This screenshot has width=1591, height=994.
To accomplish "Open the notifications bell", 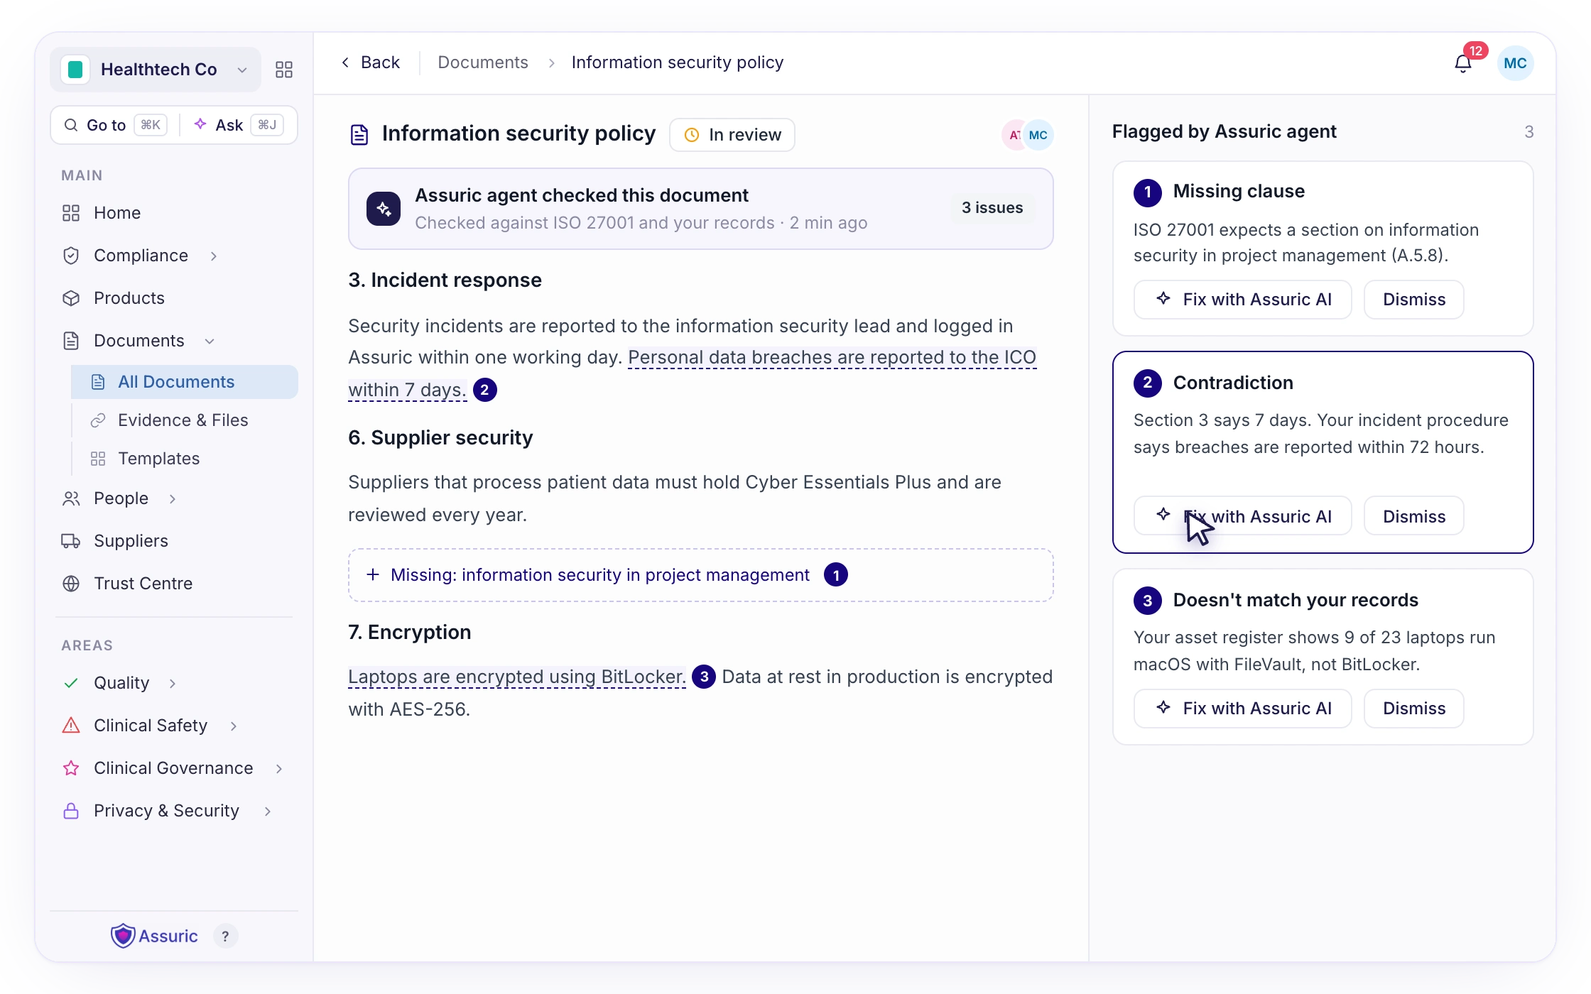I will (1462, 64).
